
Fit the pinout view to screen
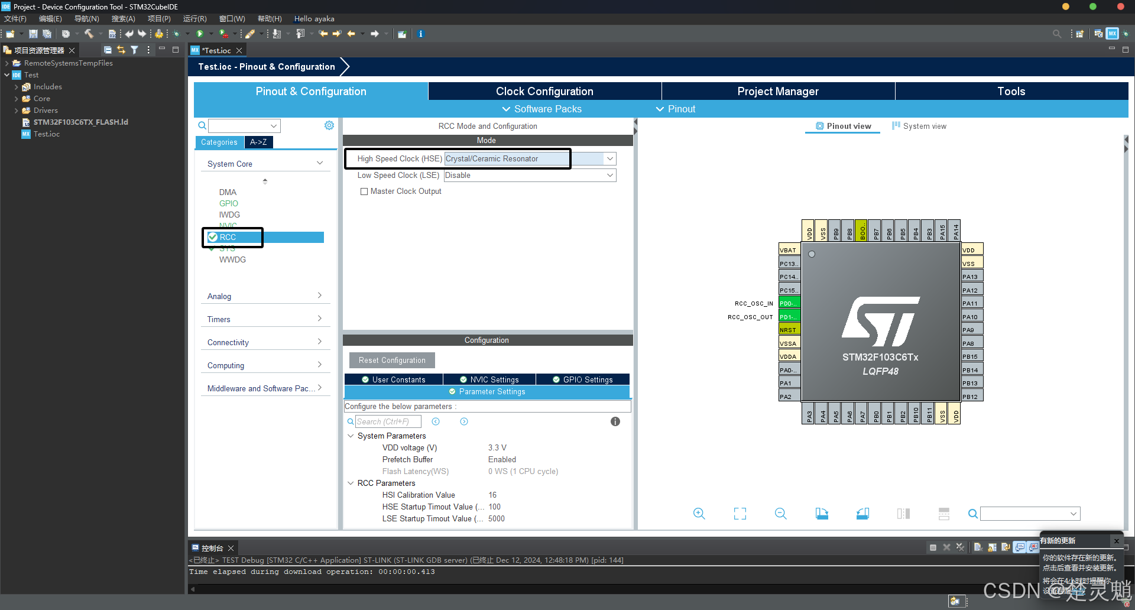coord(740,514)
